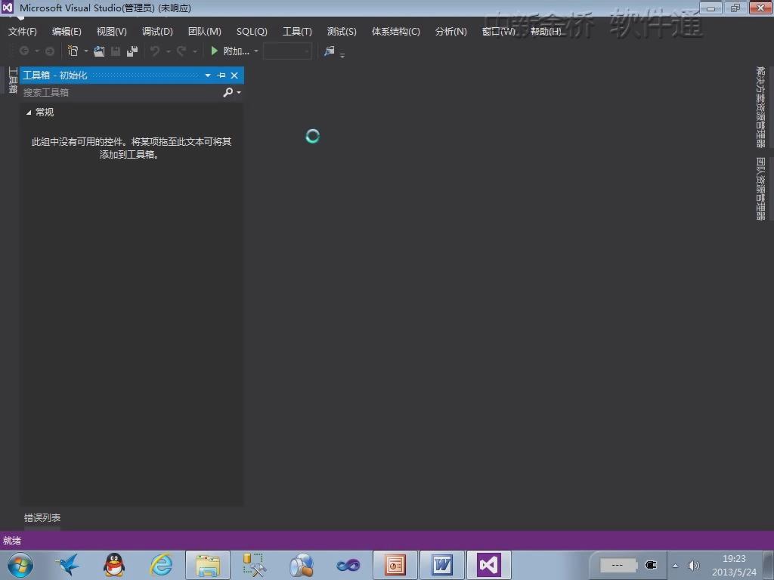Open the Undo history dropdown arrow
This screenshot has width=774, height=580.
pos(168,51)
